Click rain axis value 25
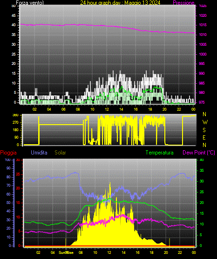This screenshot has height=259, width=217. (18, 175)
